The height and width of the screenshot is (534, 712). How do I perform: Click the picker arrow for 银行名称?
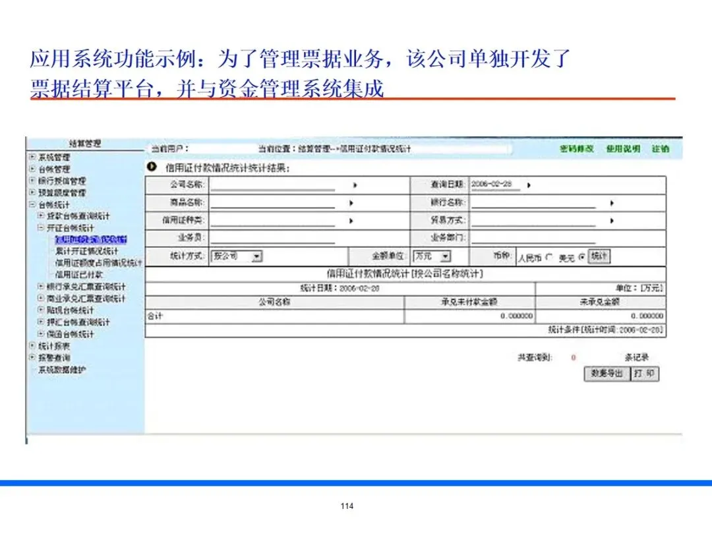point(612,203)
